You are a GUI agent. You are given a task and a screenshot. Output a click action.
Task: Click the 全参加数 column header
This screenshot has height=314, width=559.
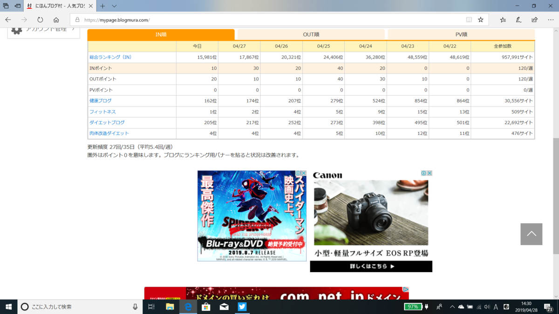[503, 46]
